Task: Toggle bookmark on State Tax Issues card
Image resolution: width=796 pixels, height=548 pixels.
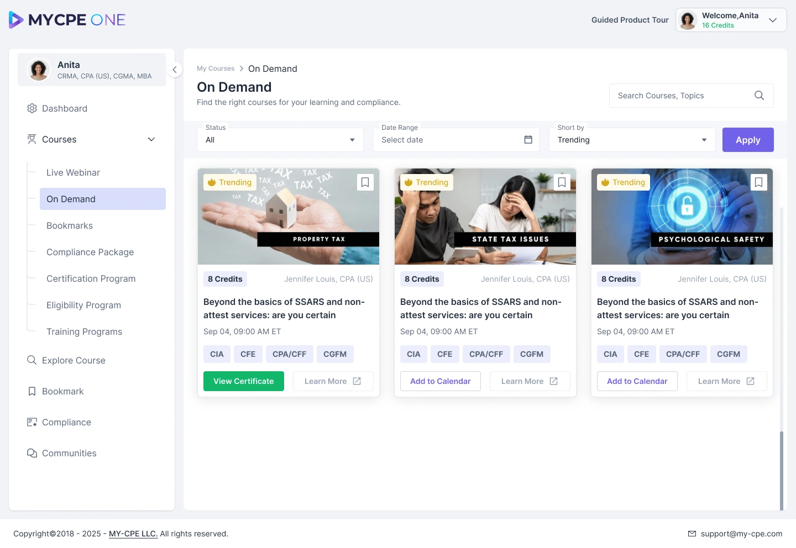Action: tap(562, 182)
